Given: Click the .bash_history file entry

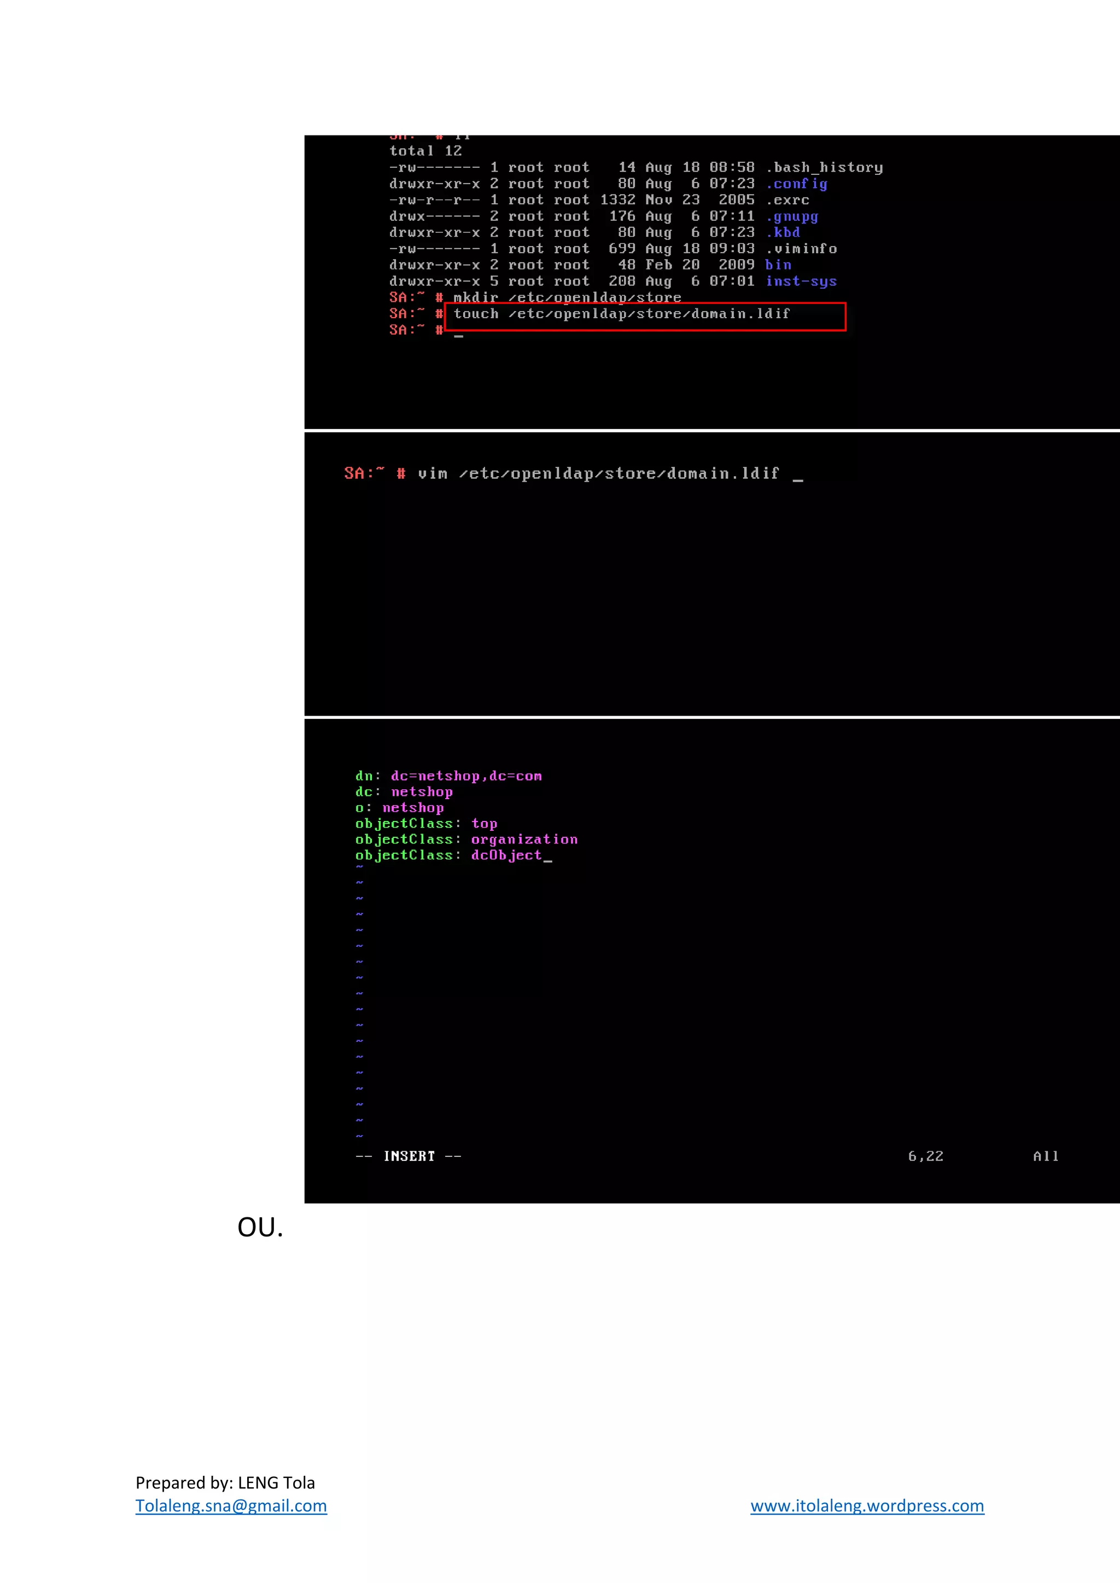Looking at the screenshot, I should 824,168.
